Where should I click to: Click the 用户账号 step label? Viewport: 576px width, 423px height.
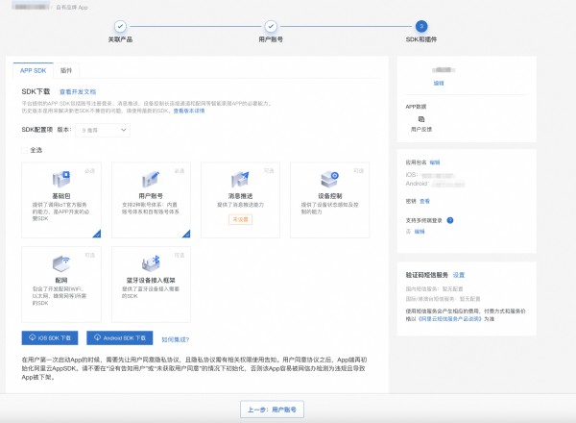pos(271,39)
